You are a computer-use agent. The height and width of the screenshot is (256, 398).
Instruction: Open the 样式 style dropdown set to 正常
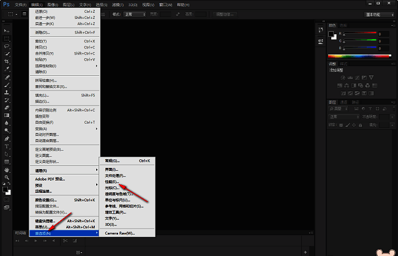coord(136,14)
